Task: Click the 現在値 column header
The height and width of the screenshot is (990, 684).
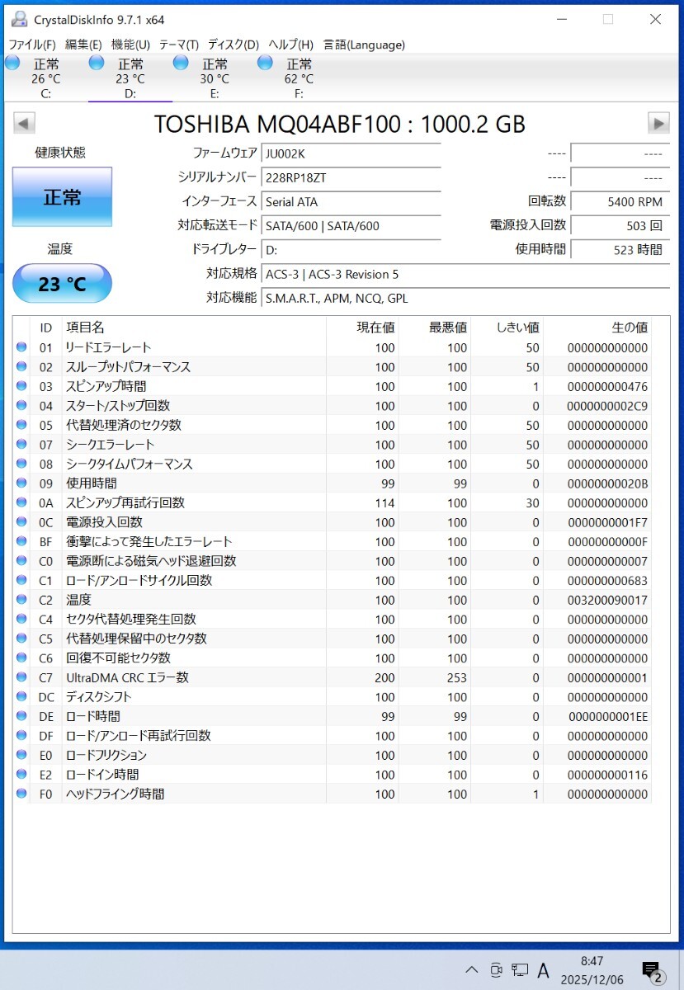Action: 362,328
